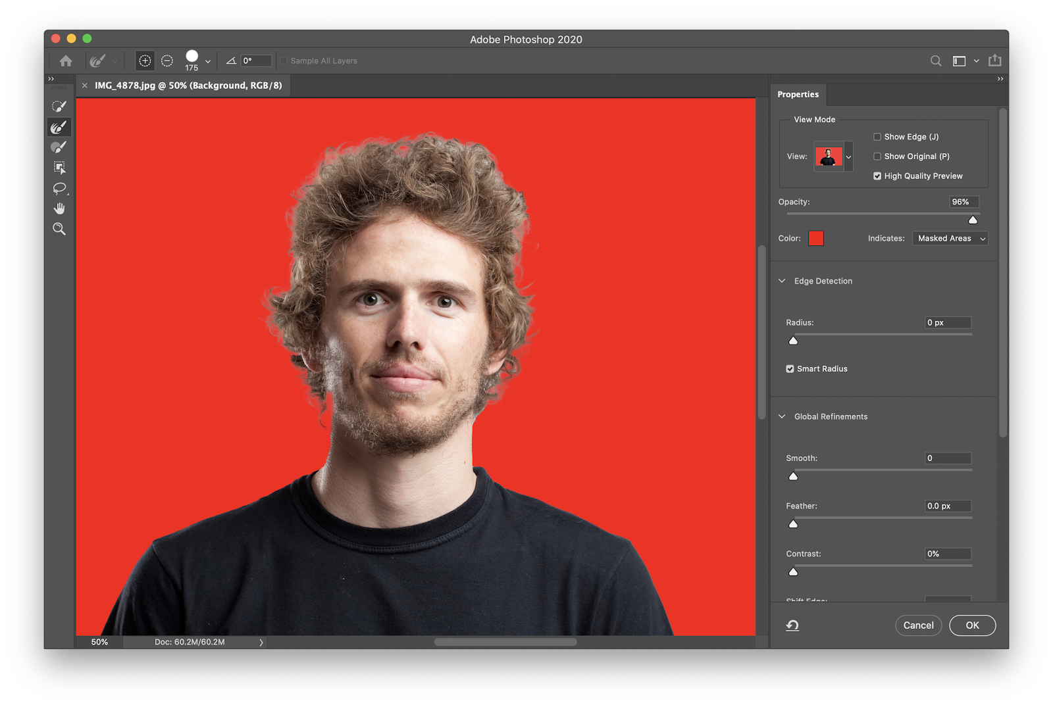Collapse the Edge Detection section

pos(782,281)
